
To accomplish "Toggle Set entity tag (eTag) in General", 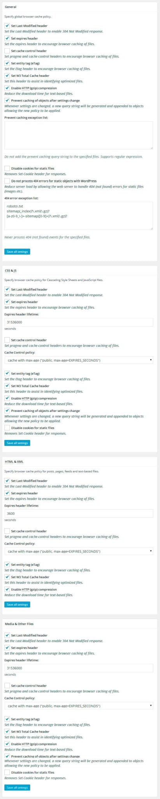I will tap(7, 63).
